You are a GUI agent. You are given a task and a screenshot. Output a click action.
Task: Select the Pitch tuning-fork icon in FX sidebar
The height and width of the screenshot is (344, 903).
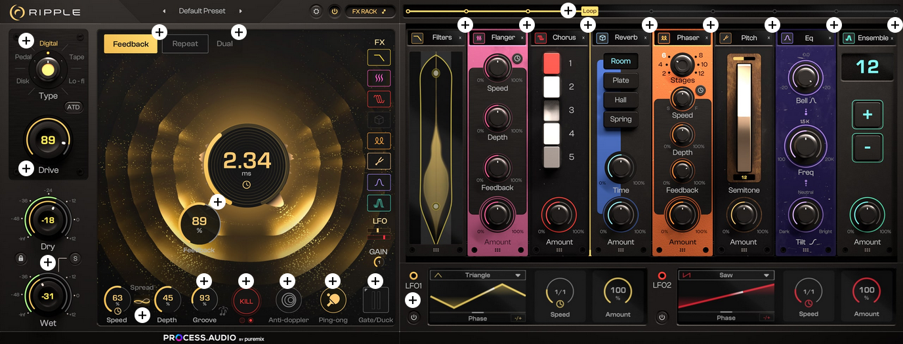pyautogui.click(x=379, y=161)
